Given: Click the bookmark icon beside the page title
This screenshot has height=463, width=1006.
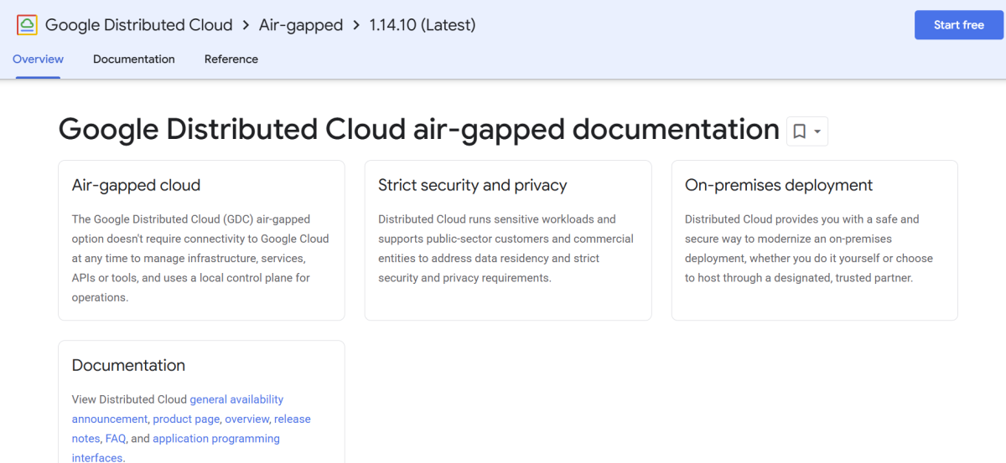Looking at the screenshot, I should pyautogui.click(x=800, y=131).
